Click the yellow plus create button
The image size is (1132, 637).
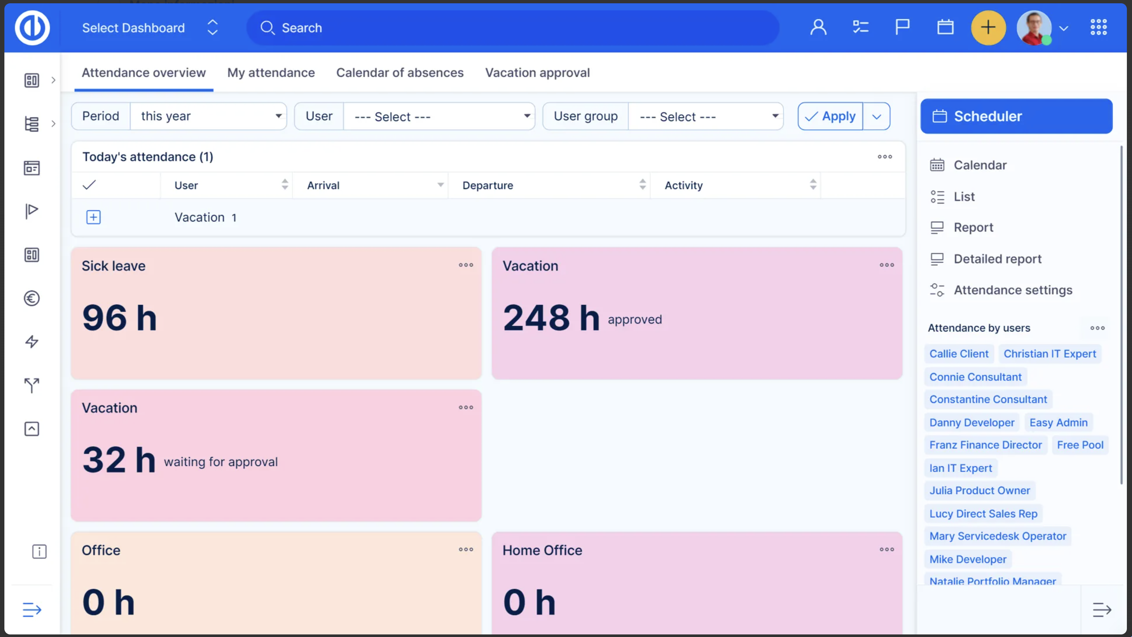point(988,28)
